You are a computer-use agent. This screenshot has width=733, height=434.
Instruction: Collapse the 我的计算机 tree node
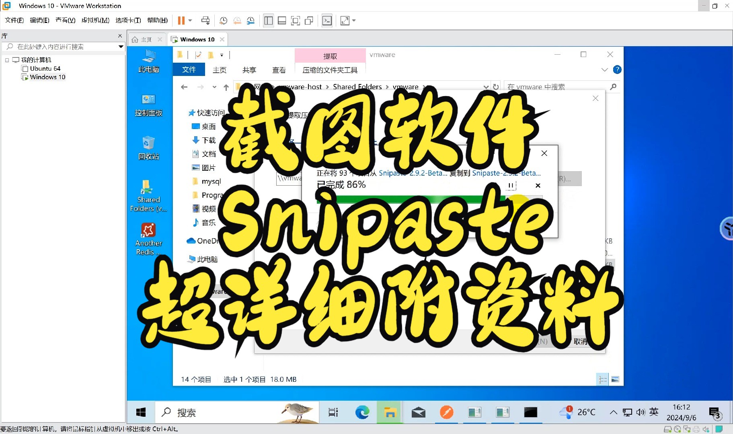pos(7,60)
